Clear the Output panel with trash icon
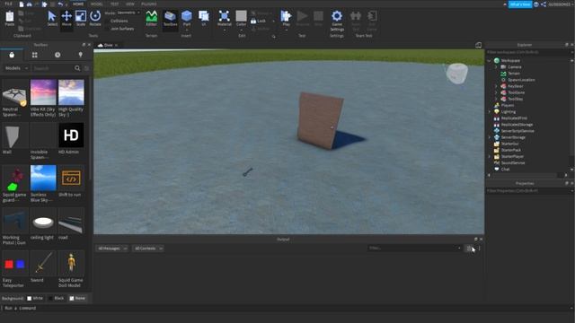 (469, 249)
